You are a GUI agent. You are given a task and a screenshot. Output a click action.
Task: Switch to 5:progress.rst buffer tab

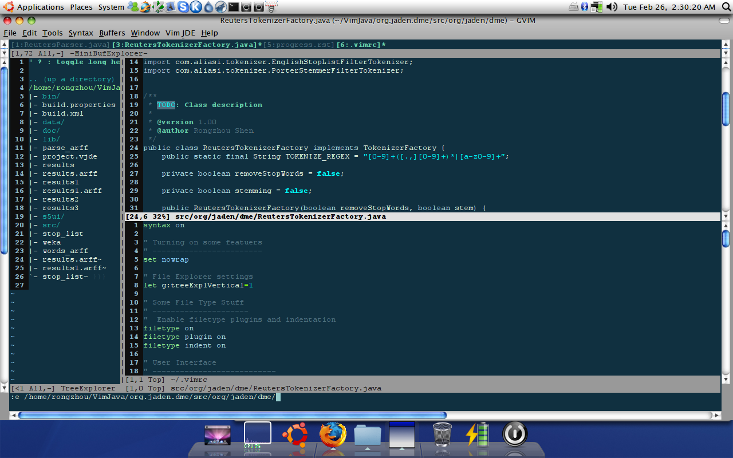(299, 45)
